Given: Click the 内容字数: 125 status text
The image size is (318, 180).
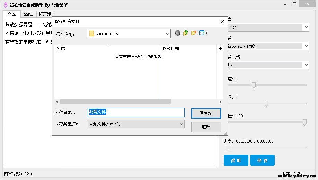Looking at the screenshot, I should click(x=18, y=173).
